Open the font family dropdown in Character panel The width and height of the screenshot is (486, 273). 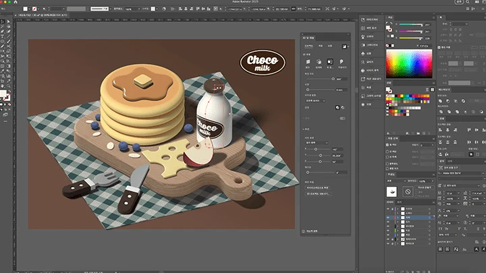pos(462,173)
